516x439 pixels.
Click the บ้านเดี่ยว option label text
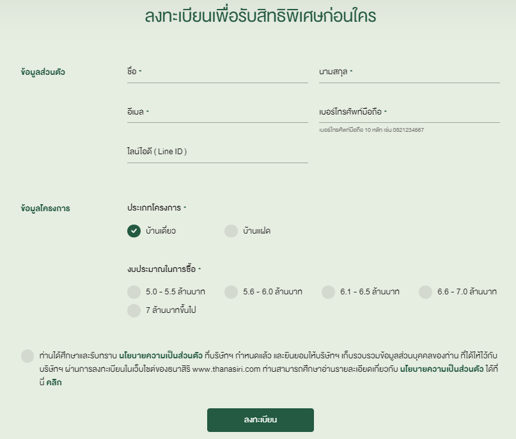160,231
